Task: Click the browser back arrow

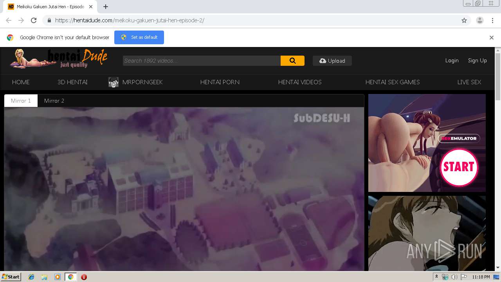Action: tap(9, 20)
